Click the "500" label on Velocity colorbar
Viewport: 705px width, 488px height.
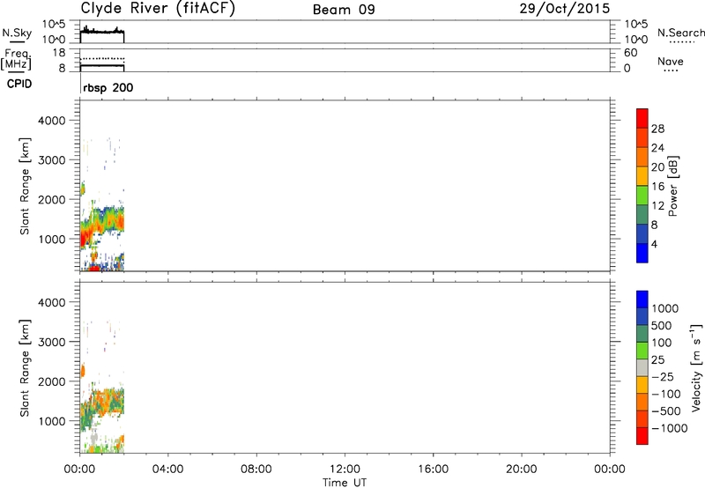661,326
